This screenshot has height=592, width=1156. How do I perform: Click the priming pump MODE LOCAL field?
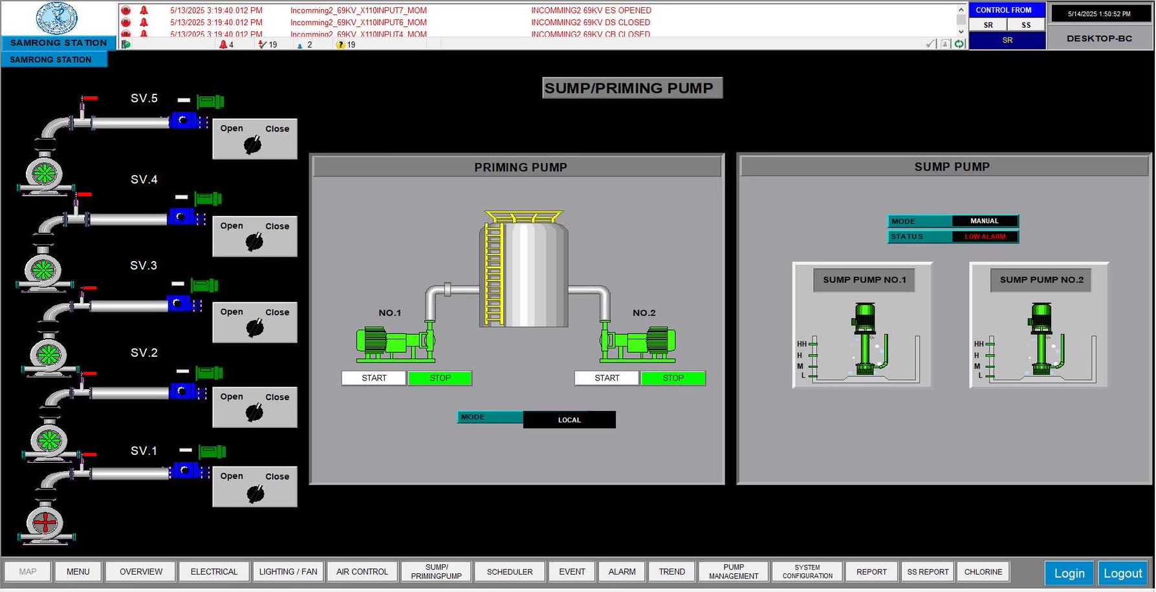569,420
